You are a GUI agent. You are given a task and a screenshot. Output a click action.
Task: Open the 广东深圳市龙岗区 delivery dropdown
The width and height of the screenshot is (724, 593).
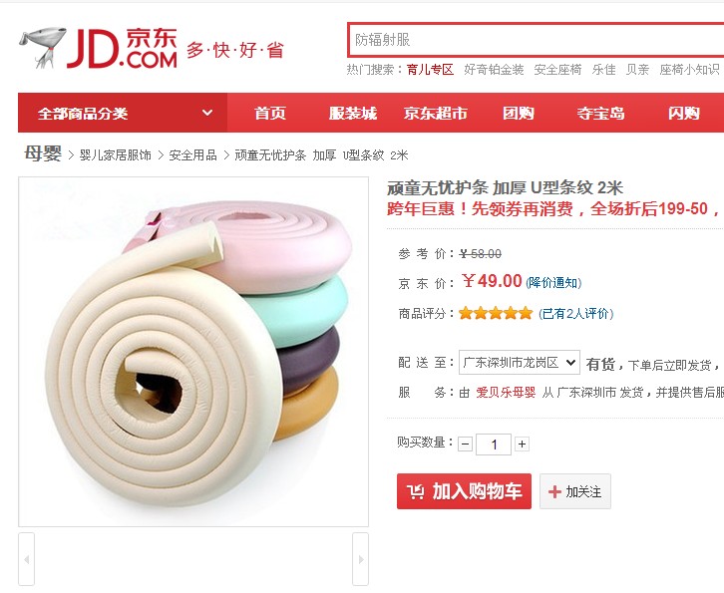point(520,363)
